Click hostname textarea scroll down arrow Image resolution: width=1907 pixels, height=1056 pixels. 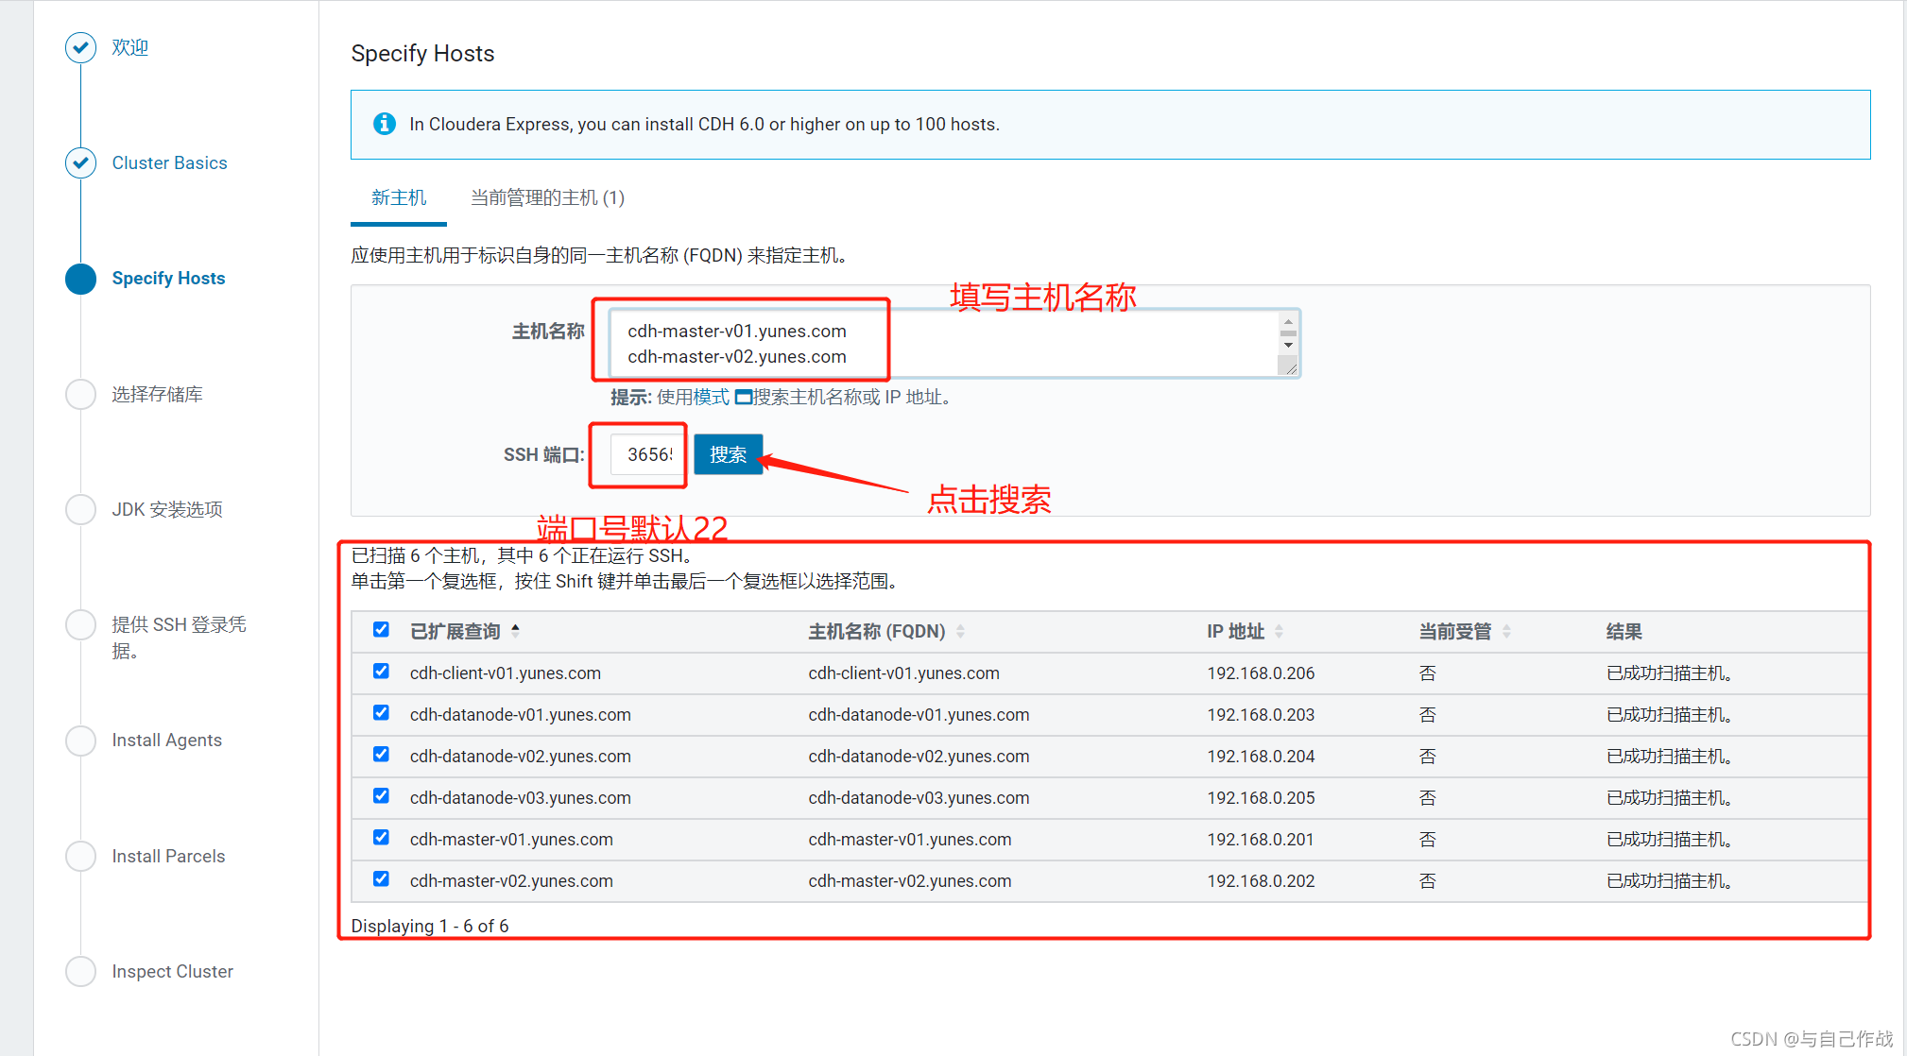1288,346
